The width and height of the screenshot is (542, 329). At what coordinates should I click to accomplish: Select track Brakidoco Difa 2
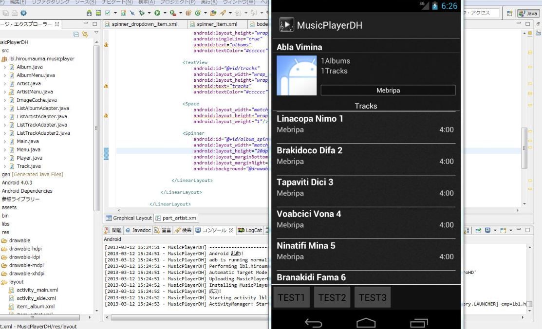point(366,159)
